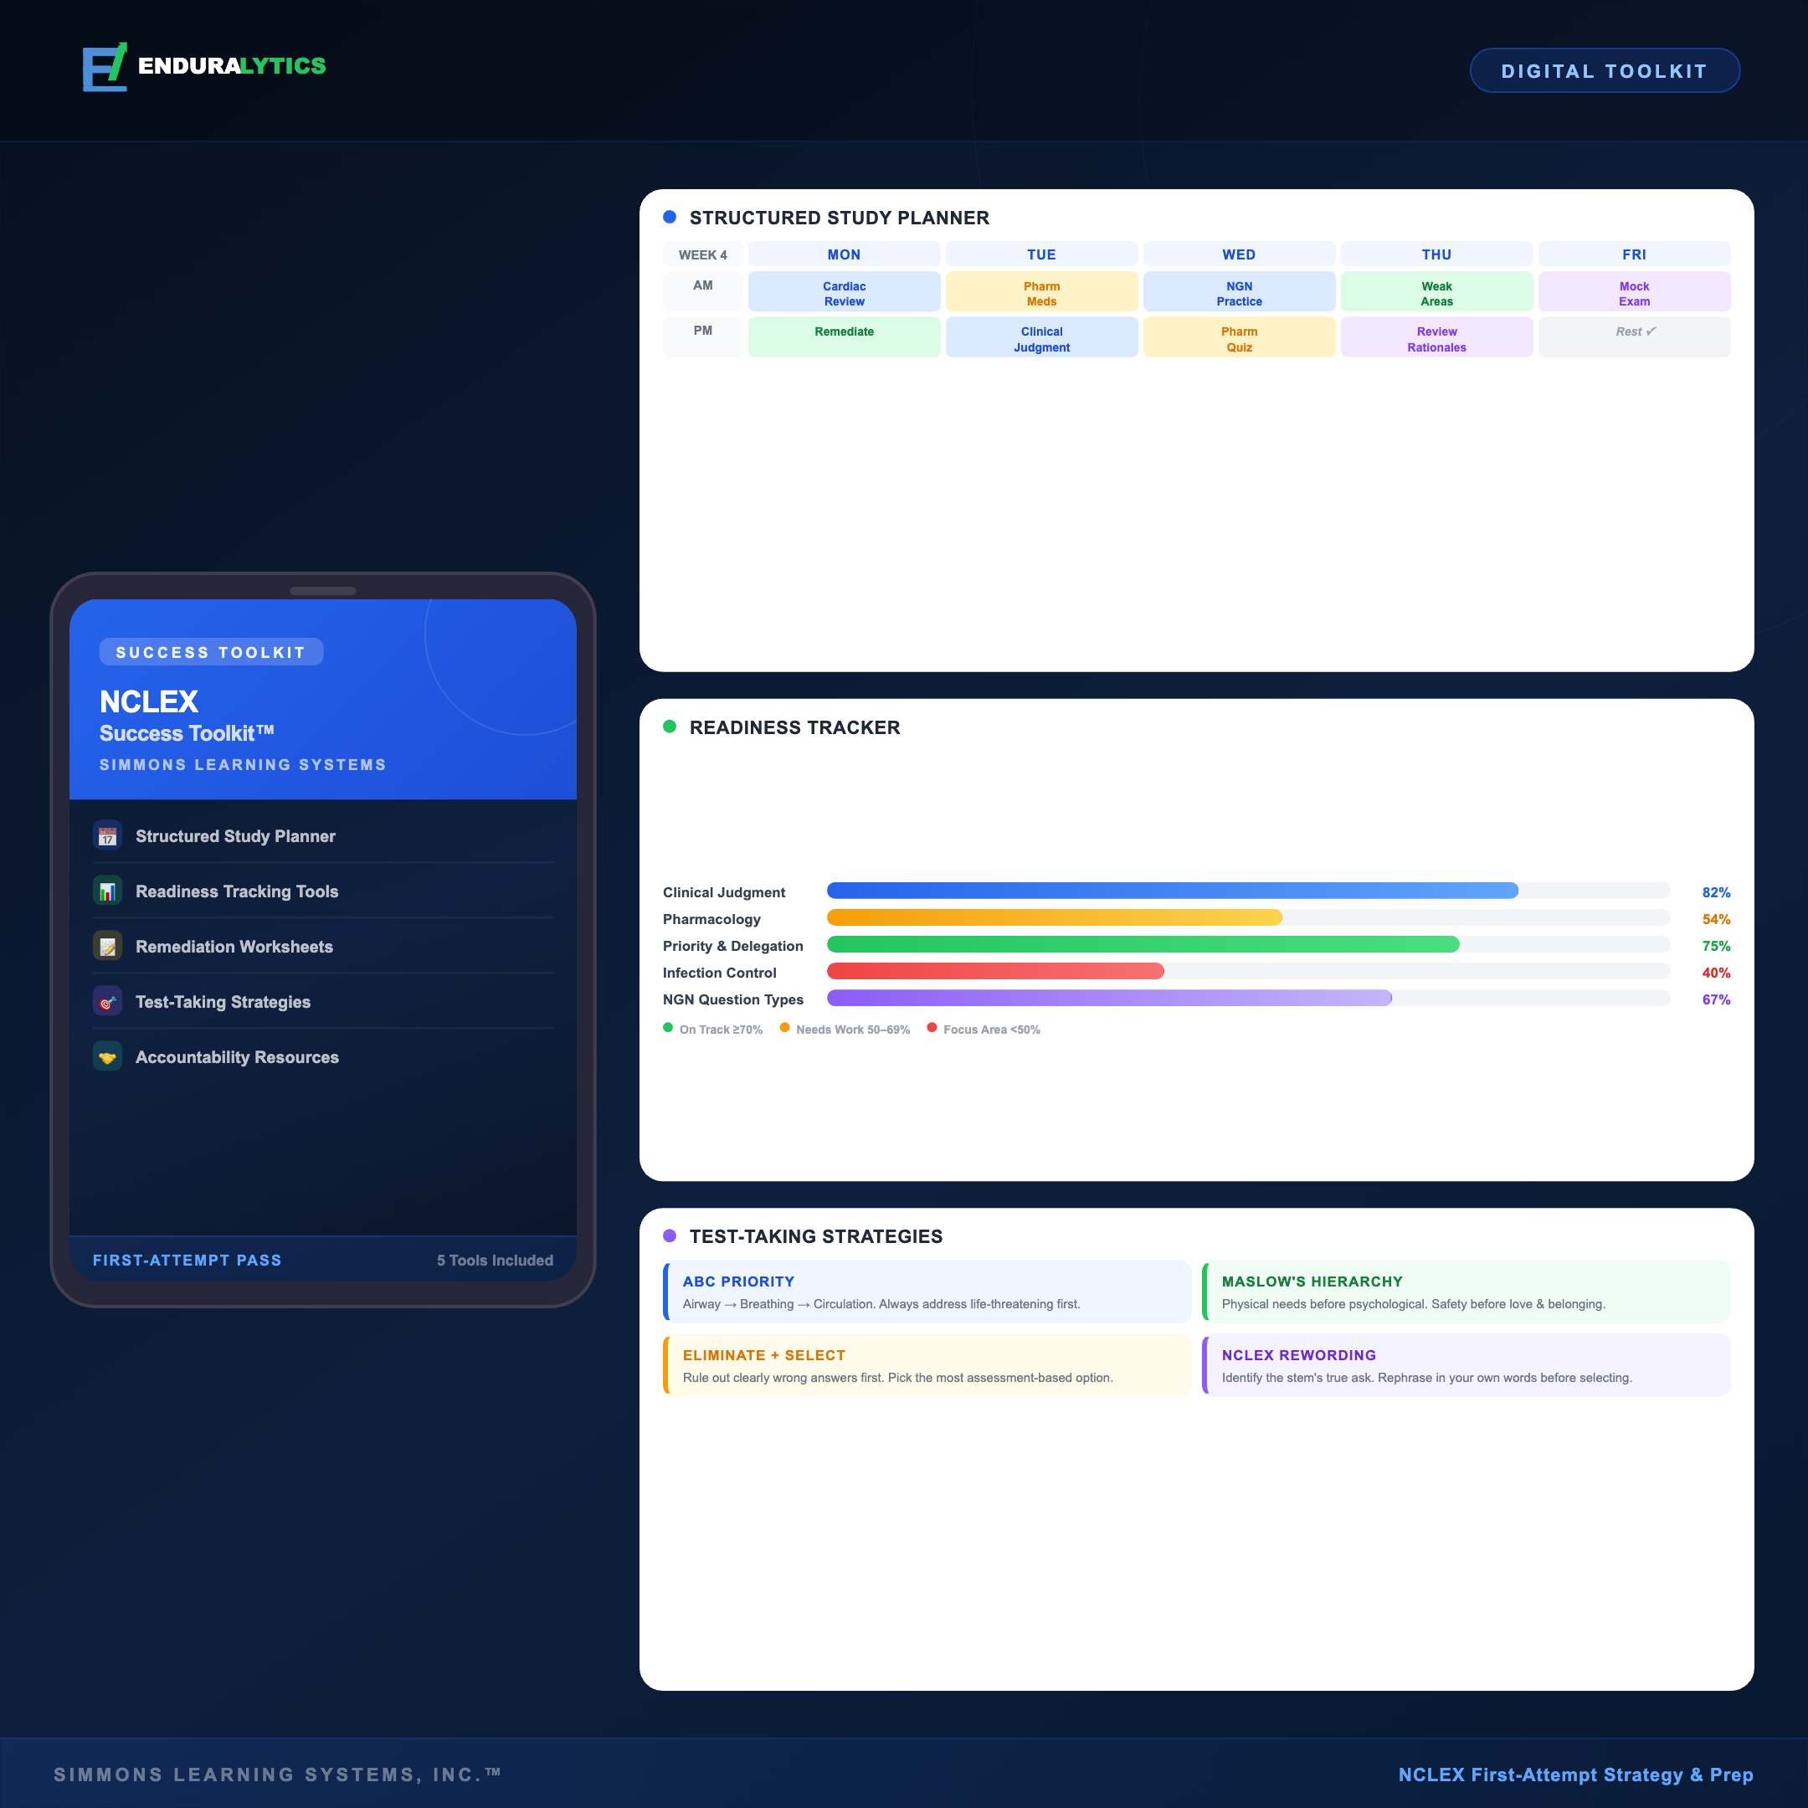This screenshot has height=1808, width=1808.
Task: Click the Weak Areas cell on Thursday AM
Action: (x=1436, y=292)
